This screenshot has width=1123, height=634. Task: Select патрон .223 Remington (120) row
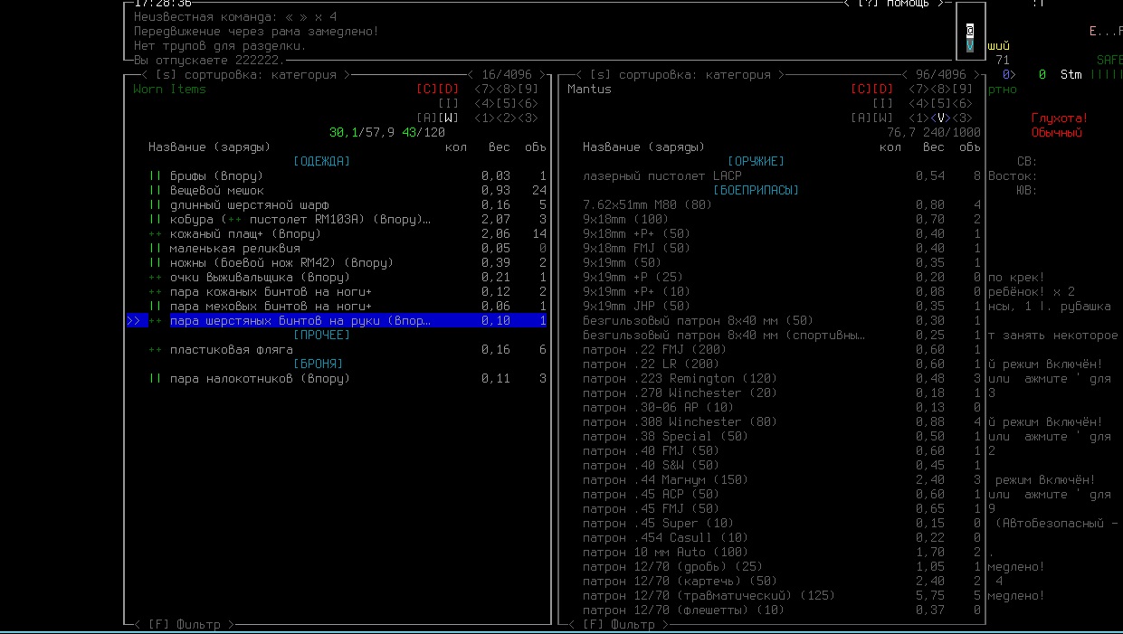782,379
